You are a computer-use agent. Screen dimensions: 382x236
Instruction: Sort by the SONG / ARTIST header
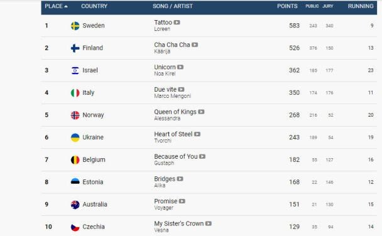(x=173, y=6)
